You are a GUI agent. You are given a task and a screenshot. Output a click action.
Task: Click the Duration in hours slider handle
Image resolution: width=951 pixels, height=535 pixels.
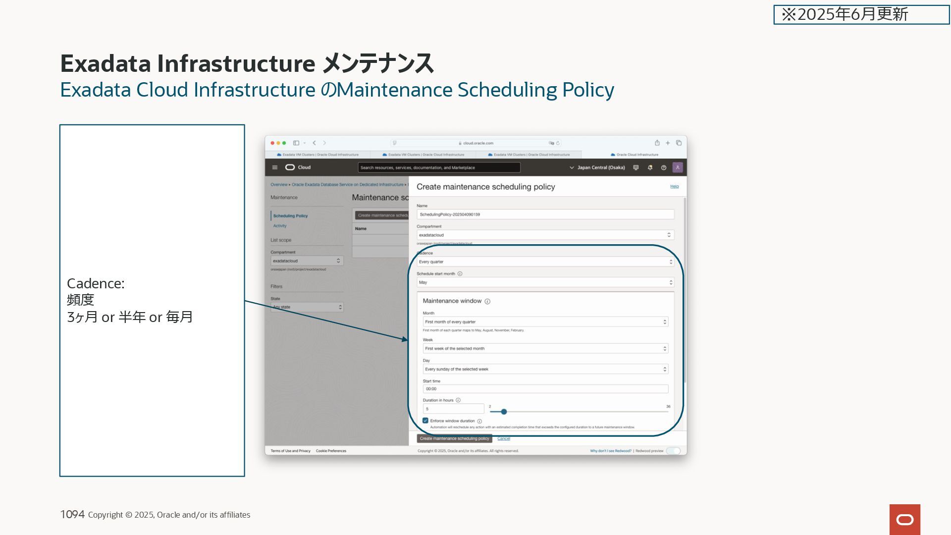(x=504, y=412)
